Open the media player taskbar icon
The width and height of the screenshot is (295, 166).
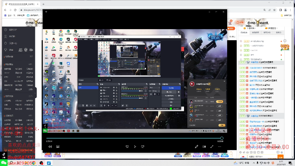49,163
